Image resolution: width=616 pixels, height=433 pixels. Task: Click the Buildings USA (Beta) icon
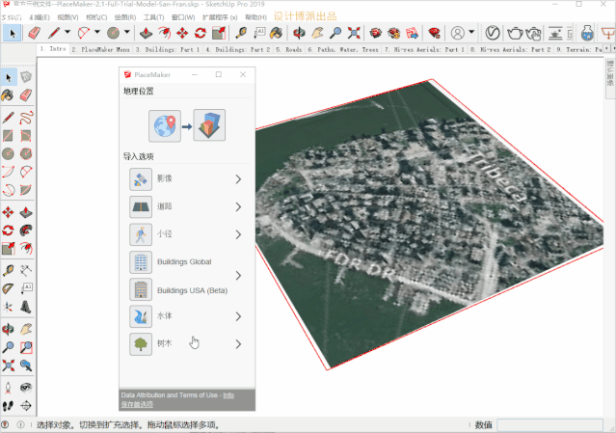[141, 289]
